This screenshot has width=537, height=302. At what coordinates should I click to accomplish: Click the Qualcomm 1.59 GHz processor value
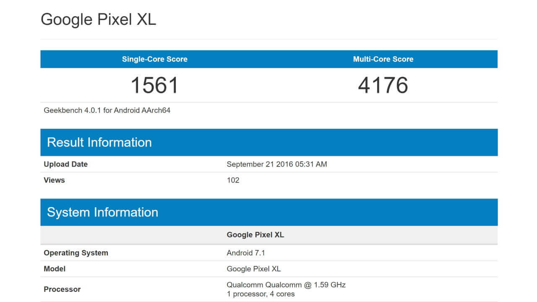pos(286,284)
